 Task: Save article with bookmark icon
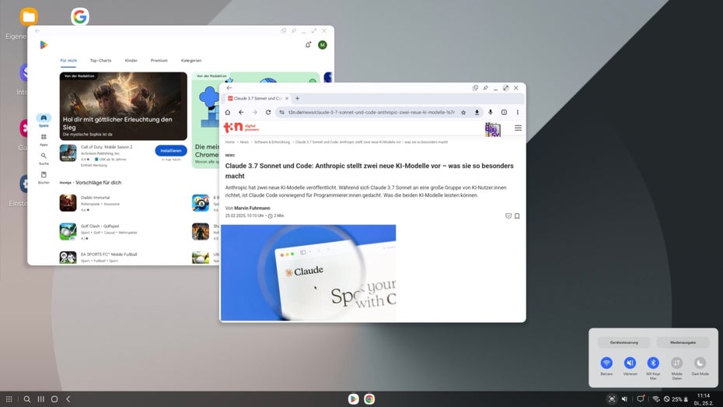517,216
